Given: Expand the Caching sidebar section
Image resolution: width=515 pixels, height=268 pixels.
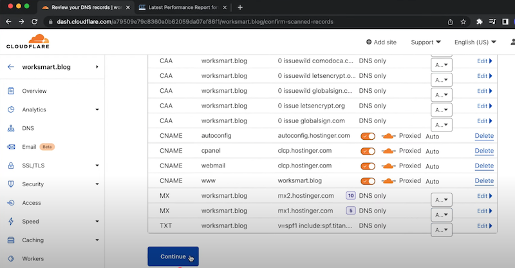Looking at the screenshot, I should point(97,240).
